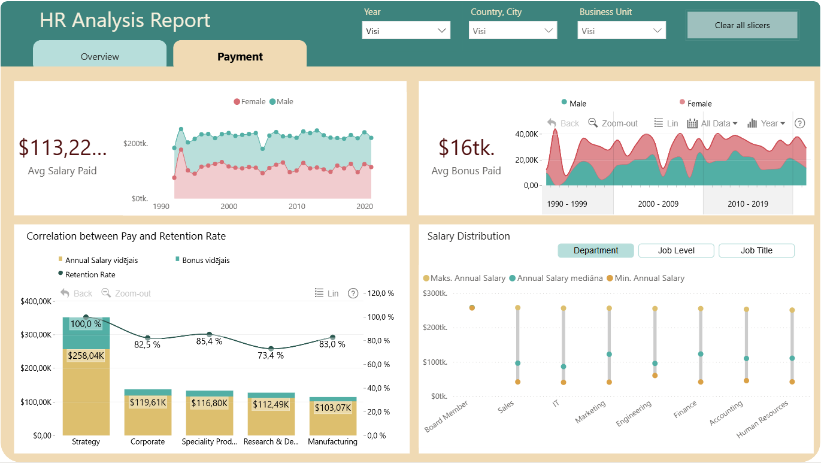Click the Research & Development bar labeled $112,49K
Screen dimensions: 821x463
[x=271, y=416]
